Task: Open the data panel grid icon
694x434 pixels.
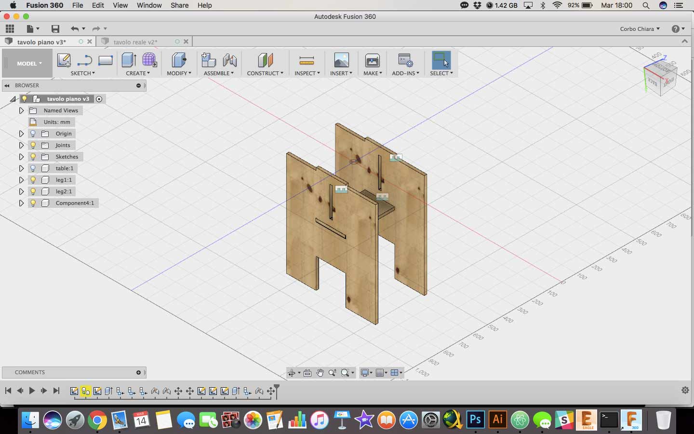Action: [10, 28]
